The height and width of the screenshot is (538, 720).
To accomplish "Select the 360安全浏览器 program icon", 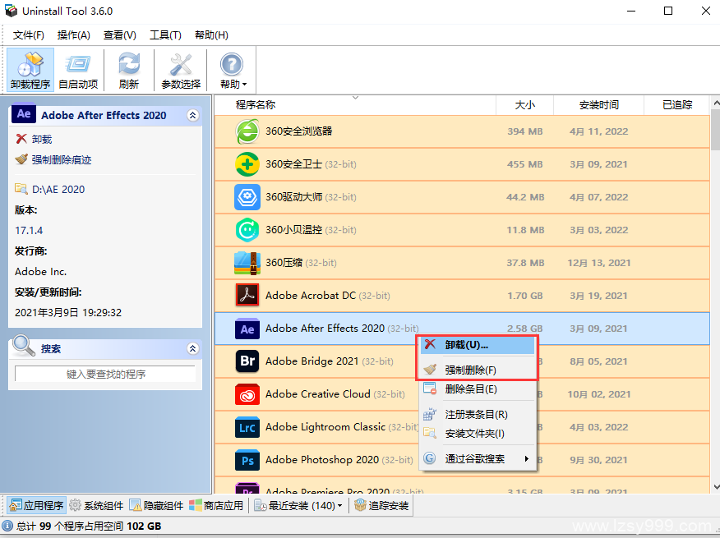I will 247,131.
